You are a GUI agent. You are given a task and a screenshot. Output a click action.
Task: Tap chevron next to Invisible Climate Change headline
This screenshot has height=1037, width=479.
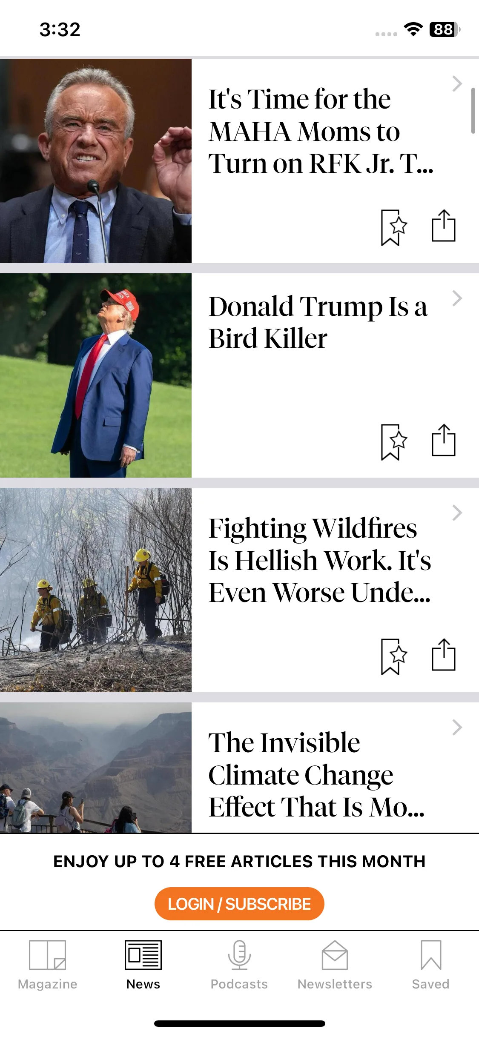(x=457, y=728)
